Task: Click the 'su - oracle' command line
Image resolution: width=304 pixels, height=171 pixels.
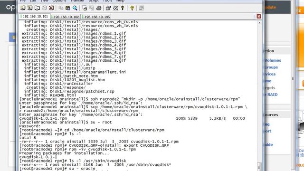Action: point(57,169)
